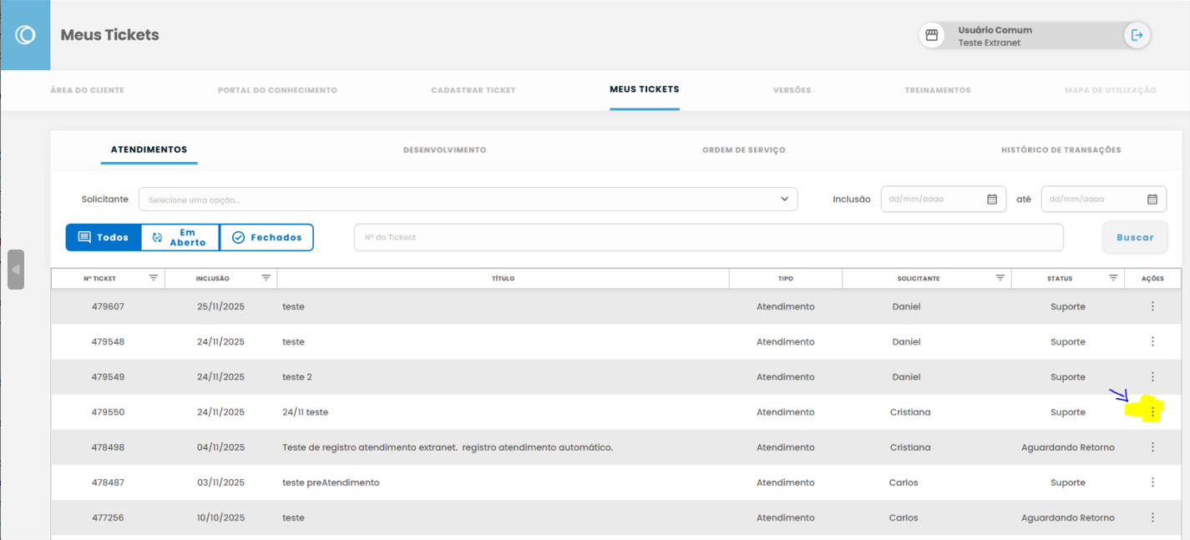The height and width of the screenshot is (540, 1190).
Task: Click the circular logo in the top-left corner
Action: click(x=25, y=35)
